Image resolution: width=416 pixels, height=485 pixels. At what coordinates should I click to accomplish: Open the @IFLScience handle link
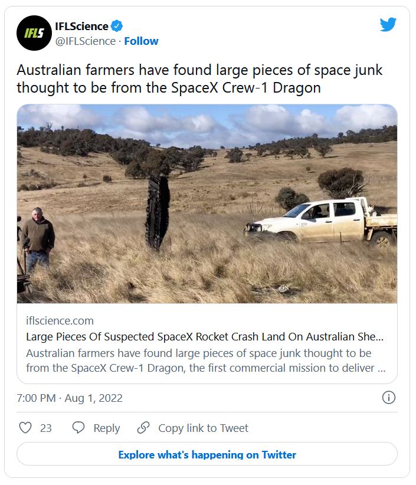tap(86, 41)
